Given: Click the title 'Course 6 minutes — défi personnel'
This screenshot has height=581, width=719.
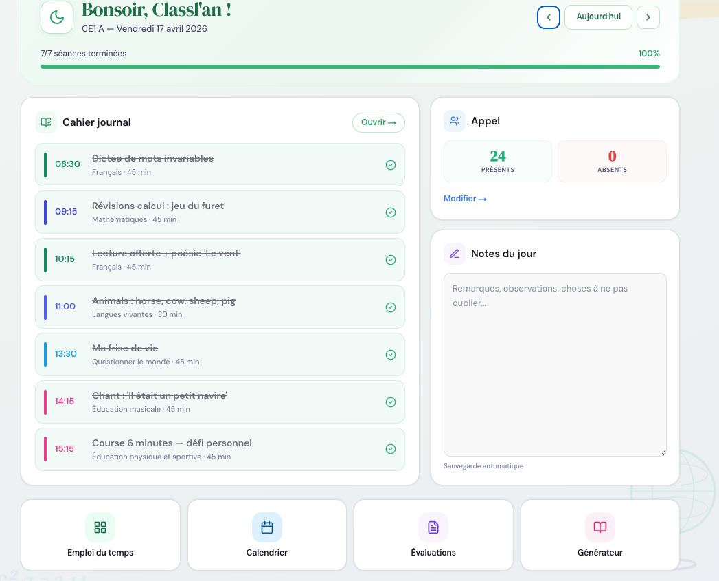Looking at the screenshot, I should point(172,443).
